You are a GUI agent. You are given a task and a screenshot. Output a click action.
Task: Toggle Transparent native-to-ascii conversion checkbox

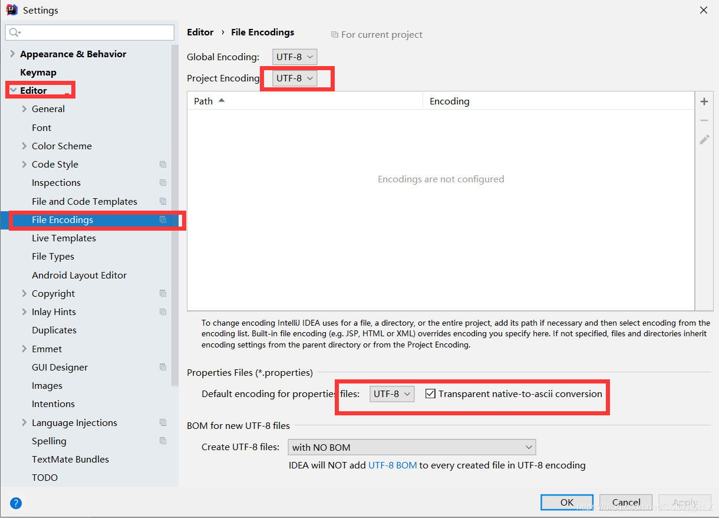coord(430,394)
